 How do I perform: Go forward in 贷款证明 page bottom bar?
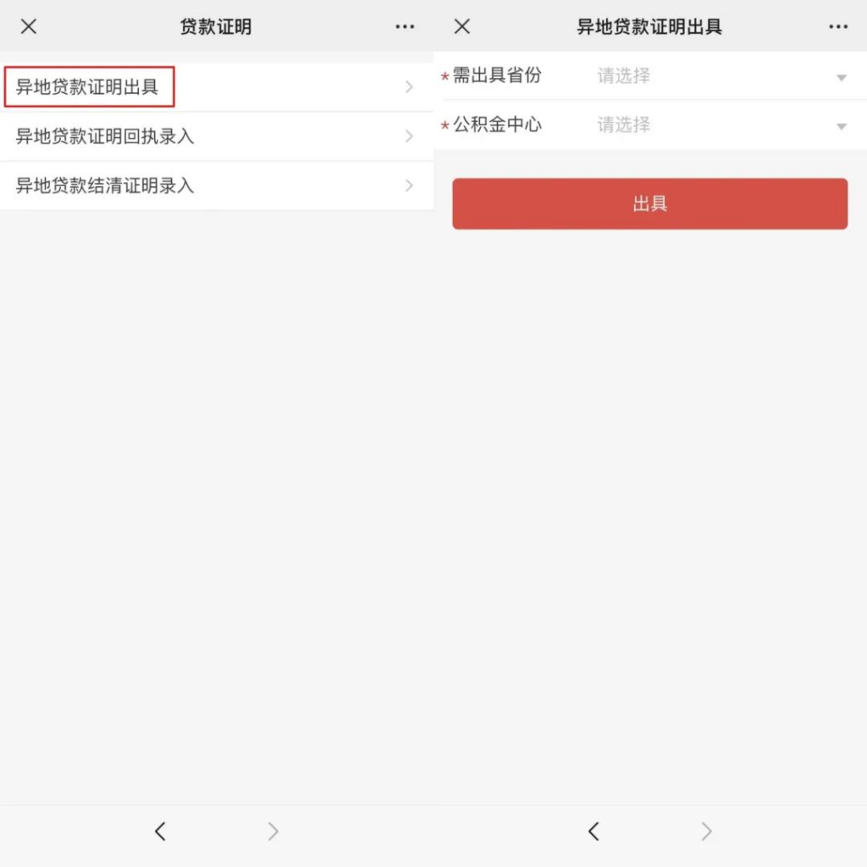pyautogui.click(x=273, y=831)
